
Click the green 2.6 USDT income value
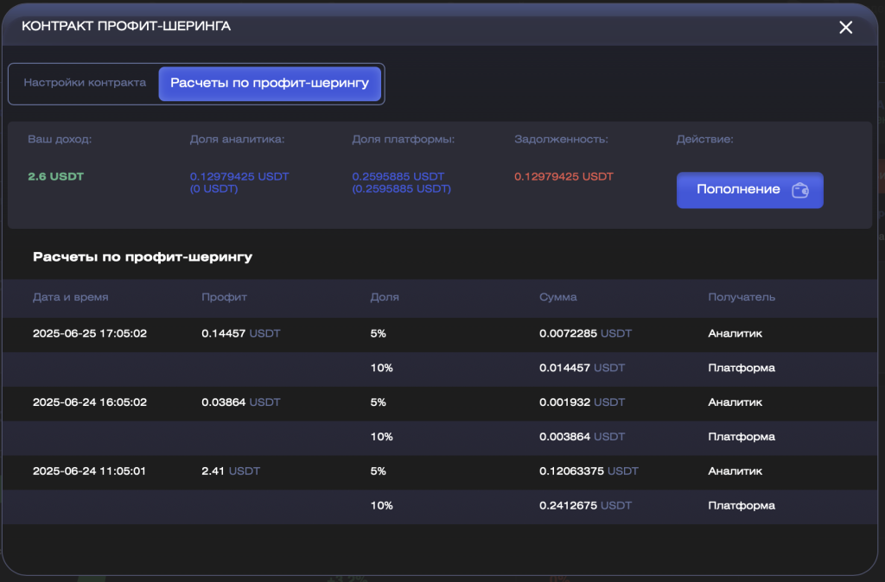point(56,176)
